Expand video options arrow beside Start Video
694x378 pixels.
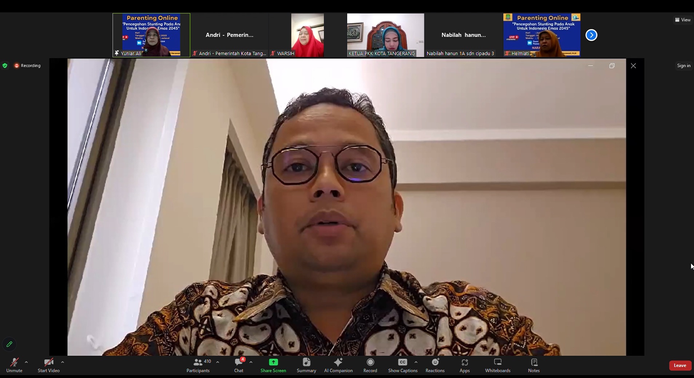(x=63, y=362)
